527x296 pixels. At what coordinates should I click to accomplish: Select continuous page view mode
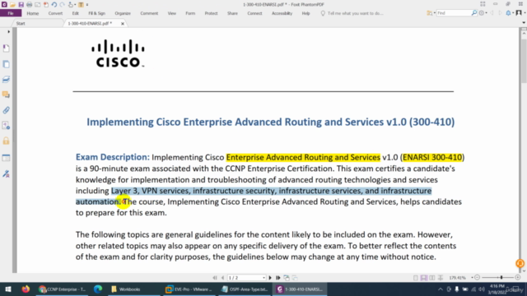pos(424,278)
